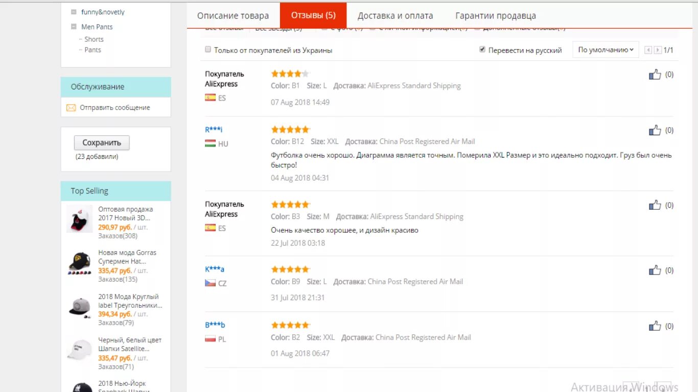698x392 pixels.
Task: Click the Spain flag on the 07 Aug review
Action: pyautogui.click(x=210, y=97)
